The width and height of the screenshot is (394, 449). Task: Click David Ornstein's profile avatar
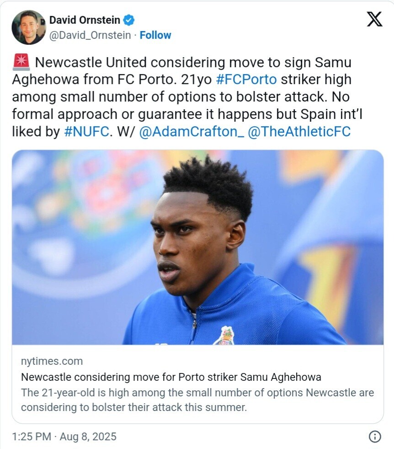pos(29,27)
